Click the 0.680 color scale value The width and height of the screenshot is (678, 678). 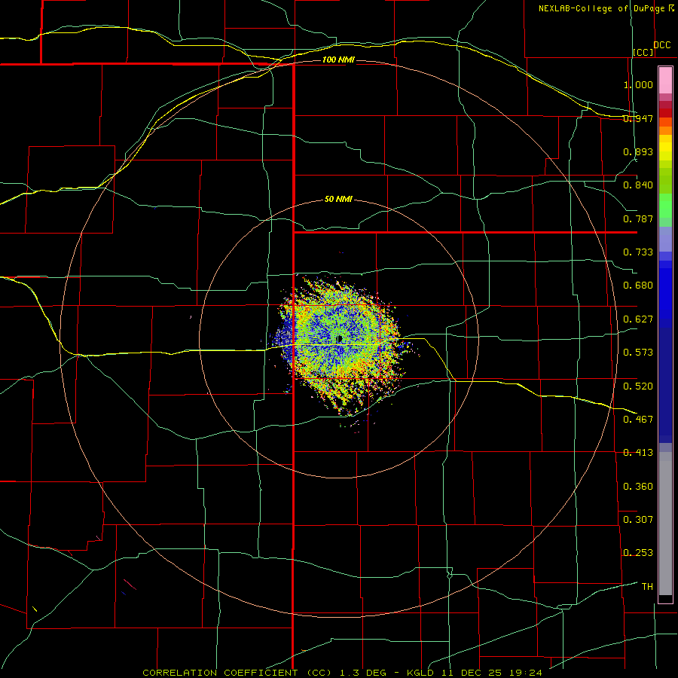point(638,286)
